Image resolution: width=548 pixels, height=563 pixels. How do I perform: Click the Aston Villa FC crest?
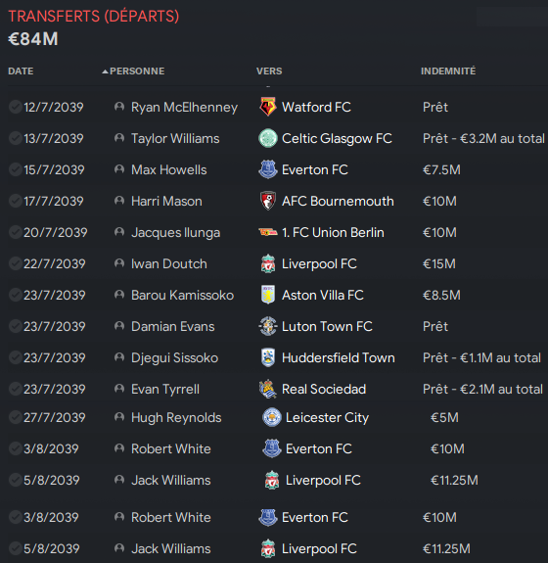[268, 295]
